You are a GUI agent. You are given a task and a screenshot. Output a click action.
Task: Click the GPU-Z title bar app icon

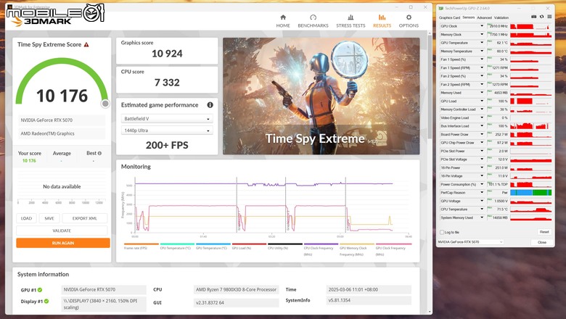[440, 8]
